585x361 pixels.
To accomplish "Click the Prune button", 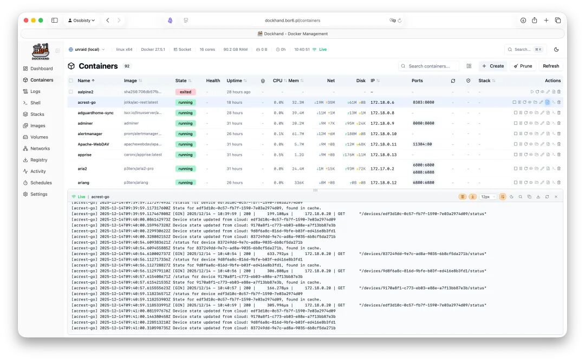I will pos(523,66).
